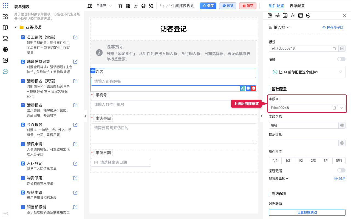Select 1/2 component width
The width and height of the screenshot is (351, 219).
301,161
